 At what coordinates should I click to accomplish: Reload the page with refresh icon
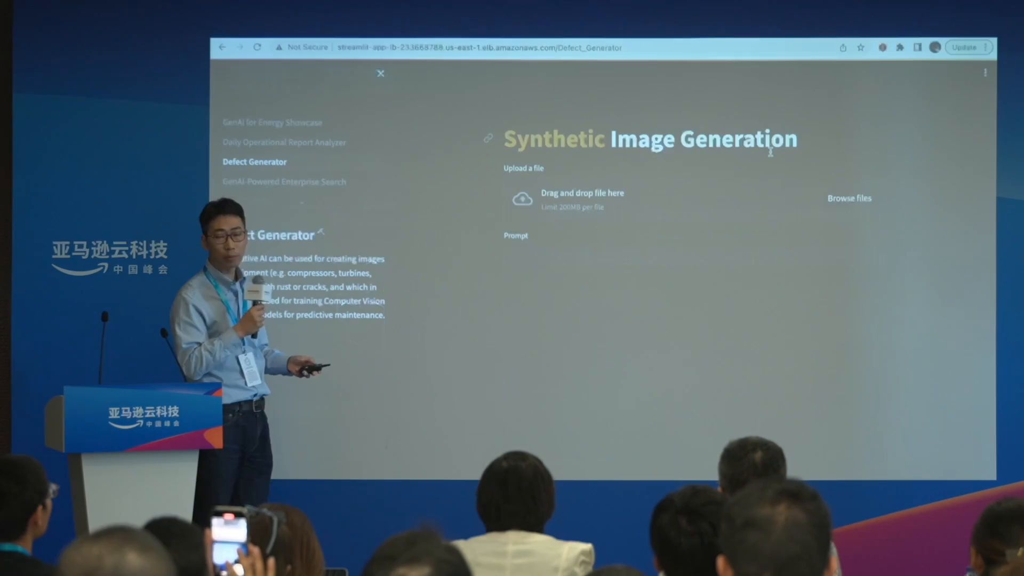(x=257, y=47)
